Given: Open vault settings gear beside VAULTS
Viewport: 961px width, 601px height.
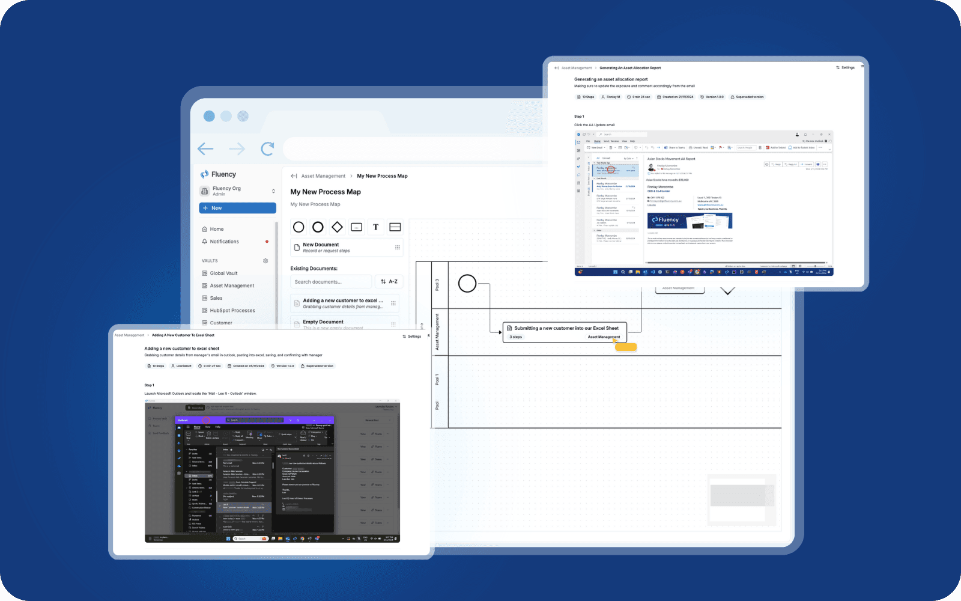Looking at the screenshot, I should tap(265, 261).
